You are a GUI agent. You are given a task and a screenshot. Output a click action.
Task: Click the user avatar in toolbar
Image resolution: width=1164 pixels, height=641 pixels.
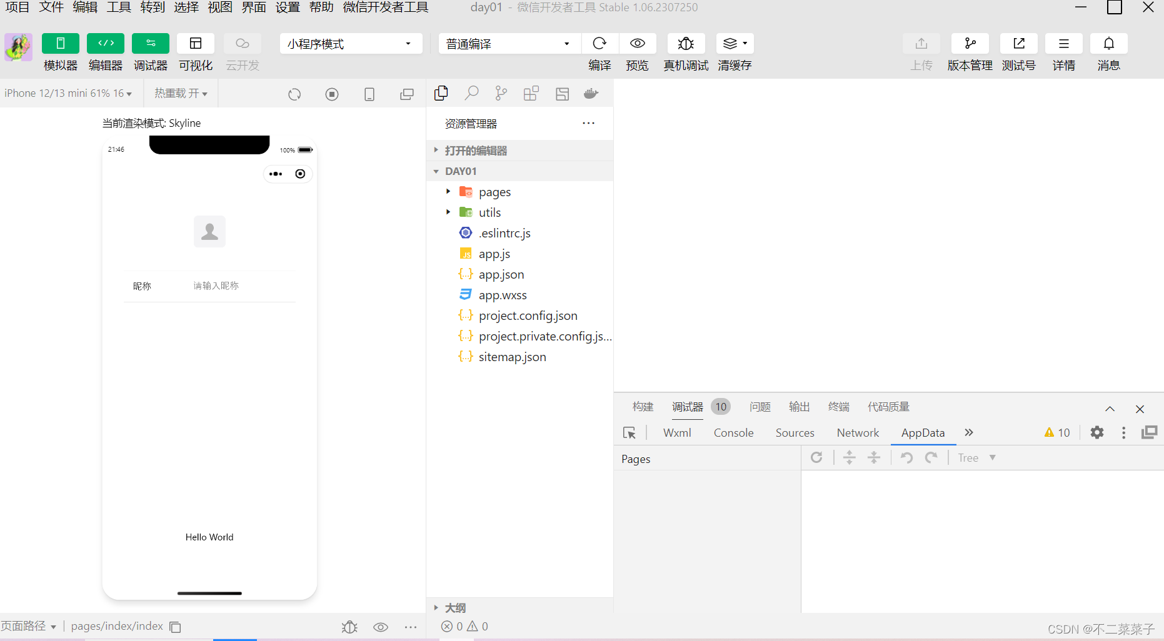click(x=18, y=47)
